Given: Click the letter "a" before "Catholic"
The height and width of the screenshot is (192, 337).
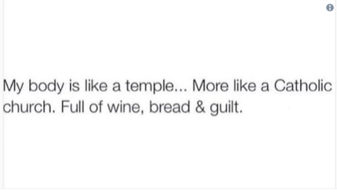Looking at the screenshot, I should (x=265, y=87).
